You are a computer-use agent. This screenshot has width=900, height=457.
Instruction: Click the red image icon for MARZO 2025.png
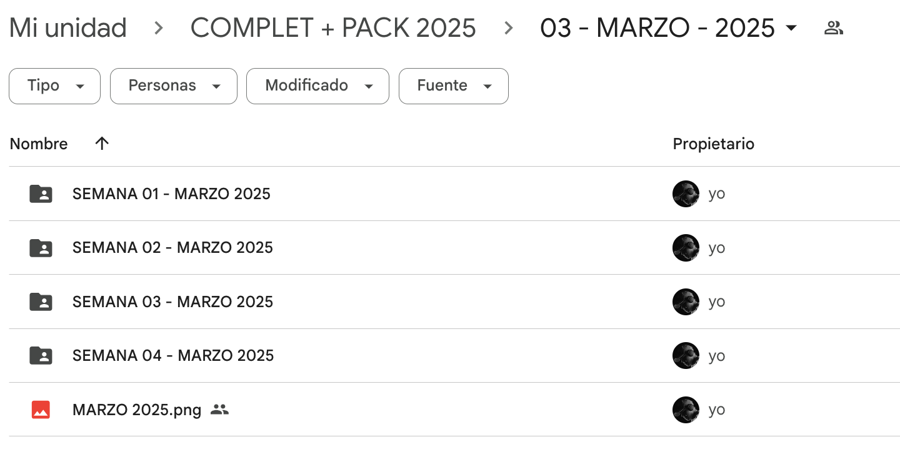coord(41,410)
